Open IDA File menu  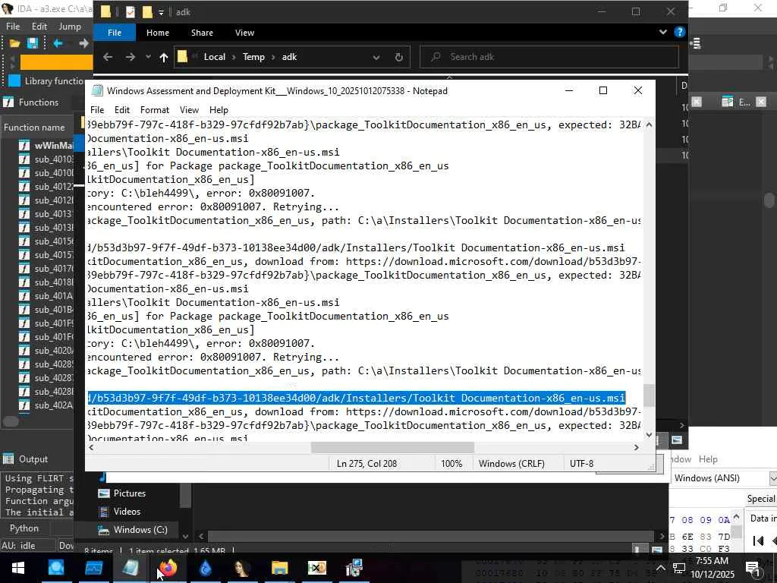tap(13, 27)
